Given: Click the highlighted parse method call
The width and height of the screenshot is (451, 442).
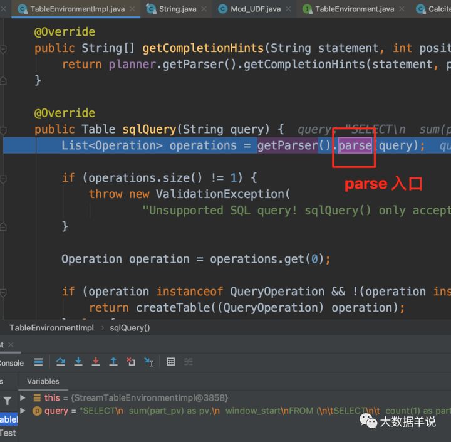Looking at the screenshot, I should click(x=355, y=145).
